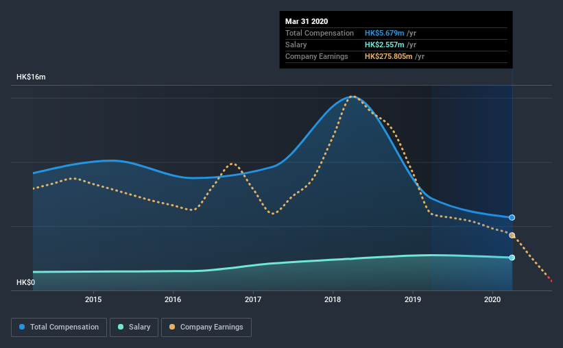The height and width of the screenshot is (348, 563).
Task: Click the Company Earnings tooltip row label
Action: [x=316, y=56]
